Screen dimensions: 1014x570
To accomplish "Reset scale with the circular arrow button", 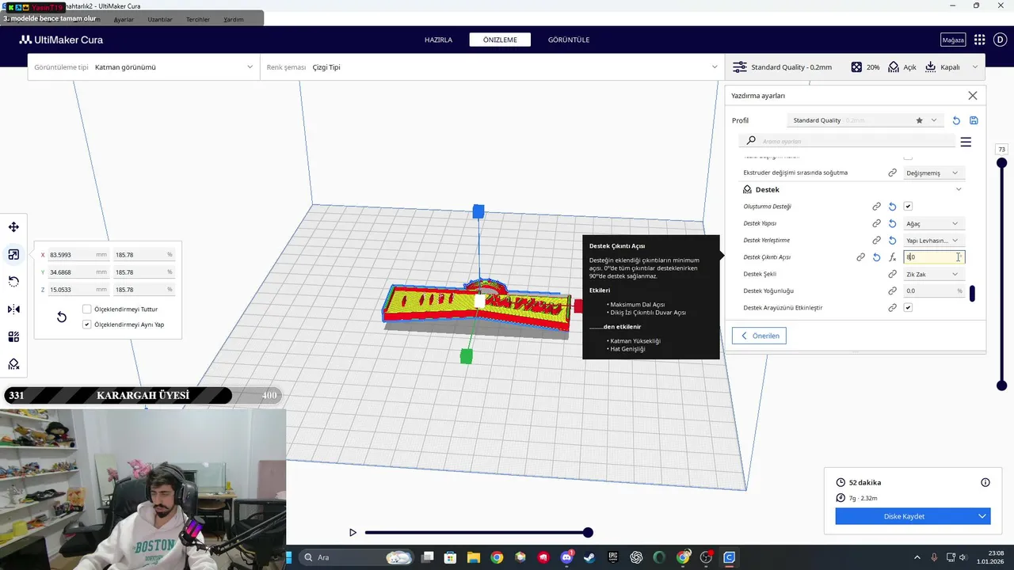I will [x=61, y=317].
